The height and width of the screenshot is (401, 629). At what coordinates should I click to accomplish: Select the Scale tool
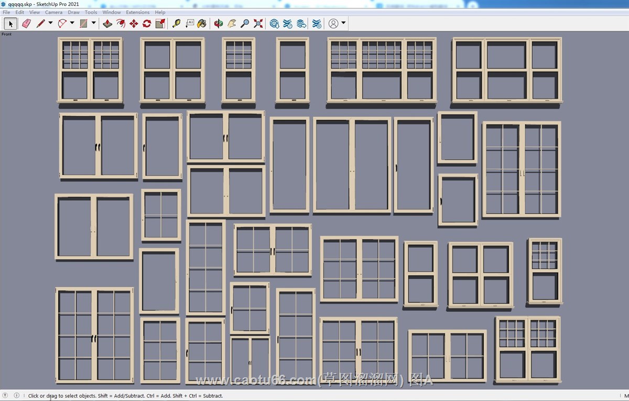point(160,24)
